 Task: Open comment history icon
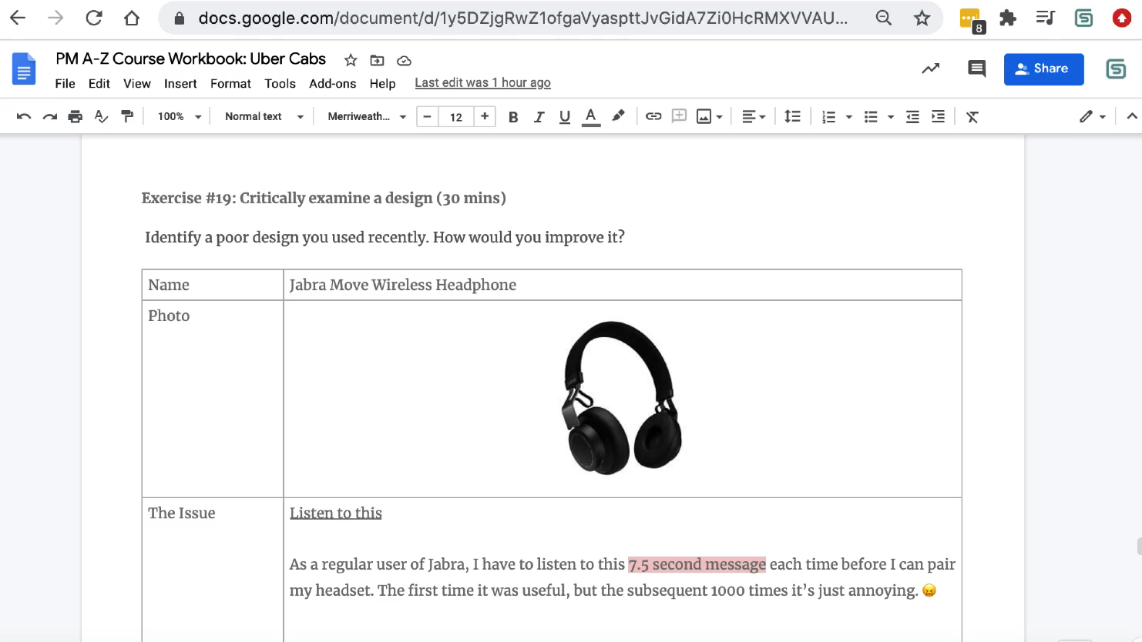pyautogui.click(x=976, y=69)
